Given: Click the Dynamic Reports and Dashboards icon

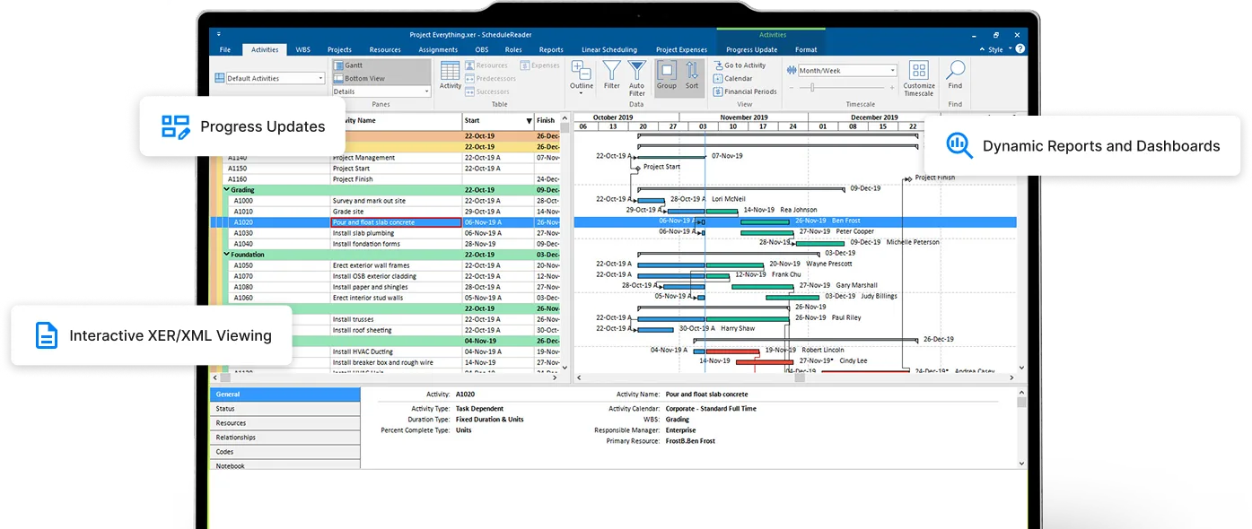Looking at the screenshot, I should tap(959, 145).
